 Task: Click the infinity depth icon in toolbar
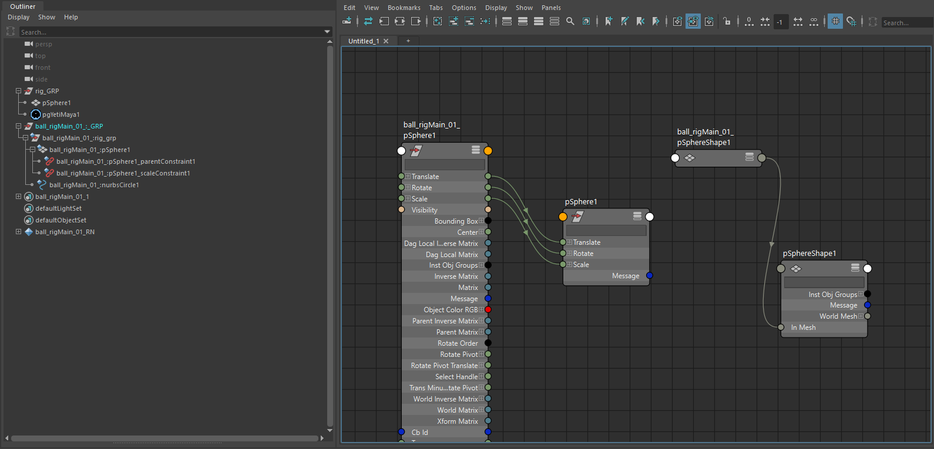click(814, 21)
